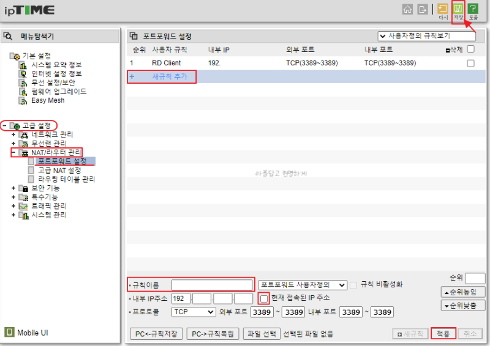The image size is (490, 346).
Task: Click the plus icon beside 새규칙 추가
Action: click(132, 76)
